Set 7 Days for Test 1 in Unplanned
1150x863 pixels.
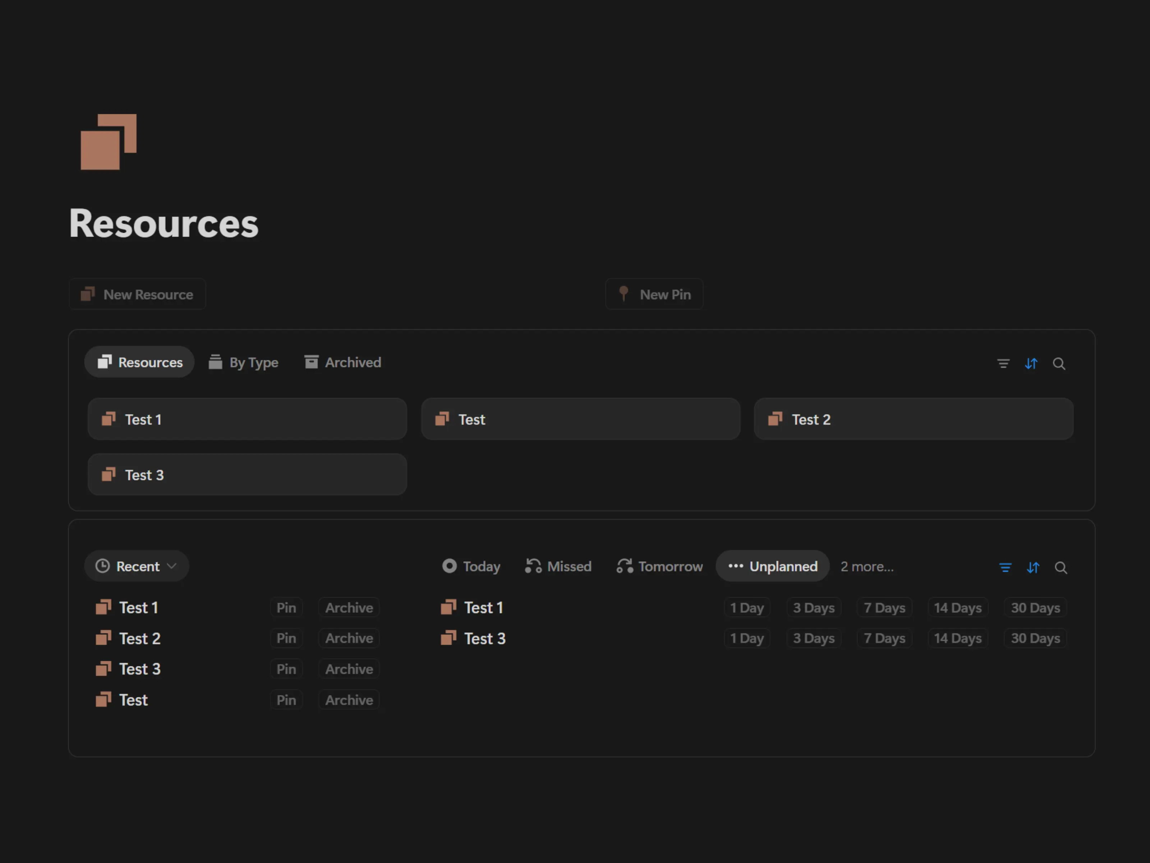884,608
